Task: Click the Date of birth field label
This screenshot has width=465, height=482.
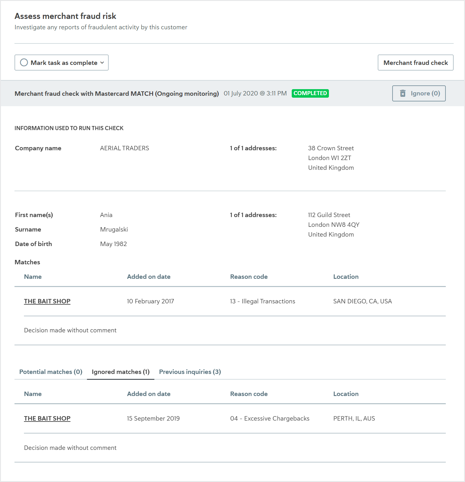Action: pyautogui.click(x=33, y=244)
